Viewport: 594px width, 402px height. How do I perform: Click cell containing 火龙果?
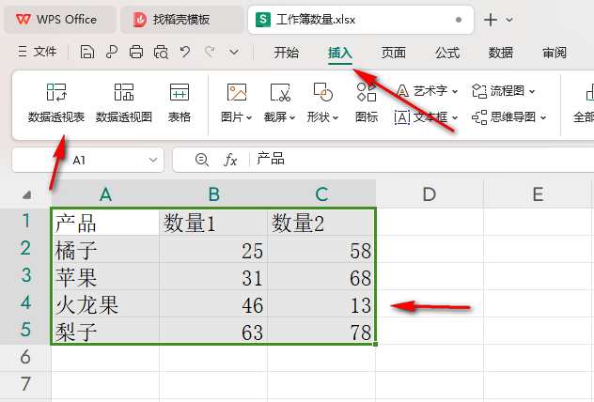105,303
